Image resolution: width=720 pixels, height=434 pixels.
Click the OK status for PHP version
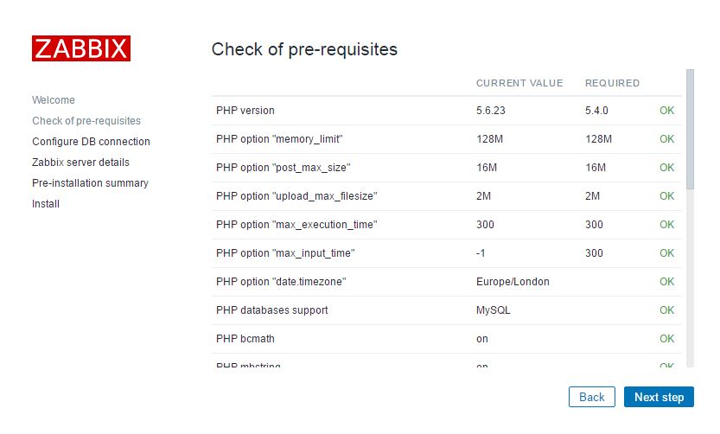coord(666,111)
